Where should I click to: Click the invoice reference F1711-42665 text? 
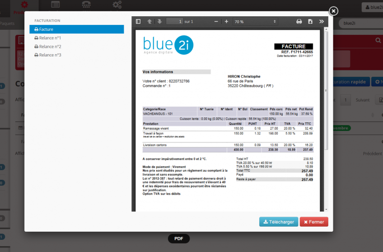pos(297,52)
